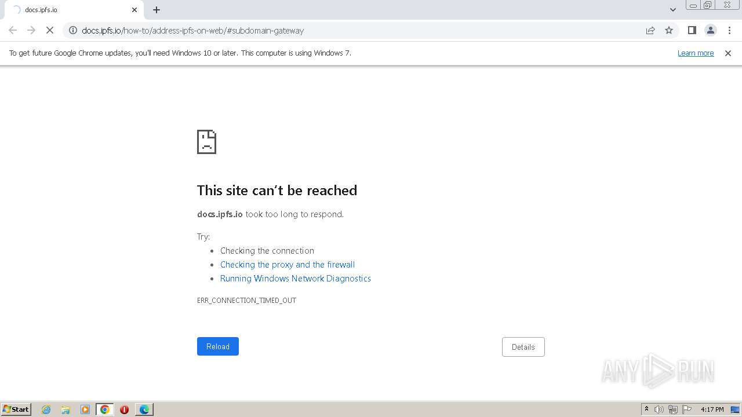Open Opera from the taskbar
This screenshot has height=417, width=742.
tap(124, 409)
